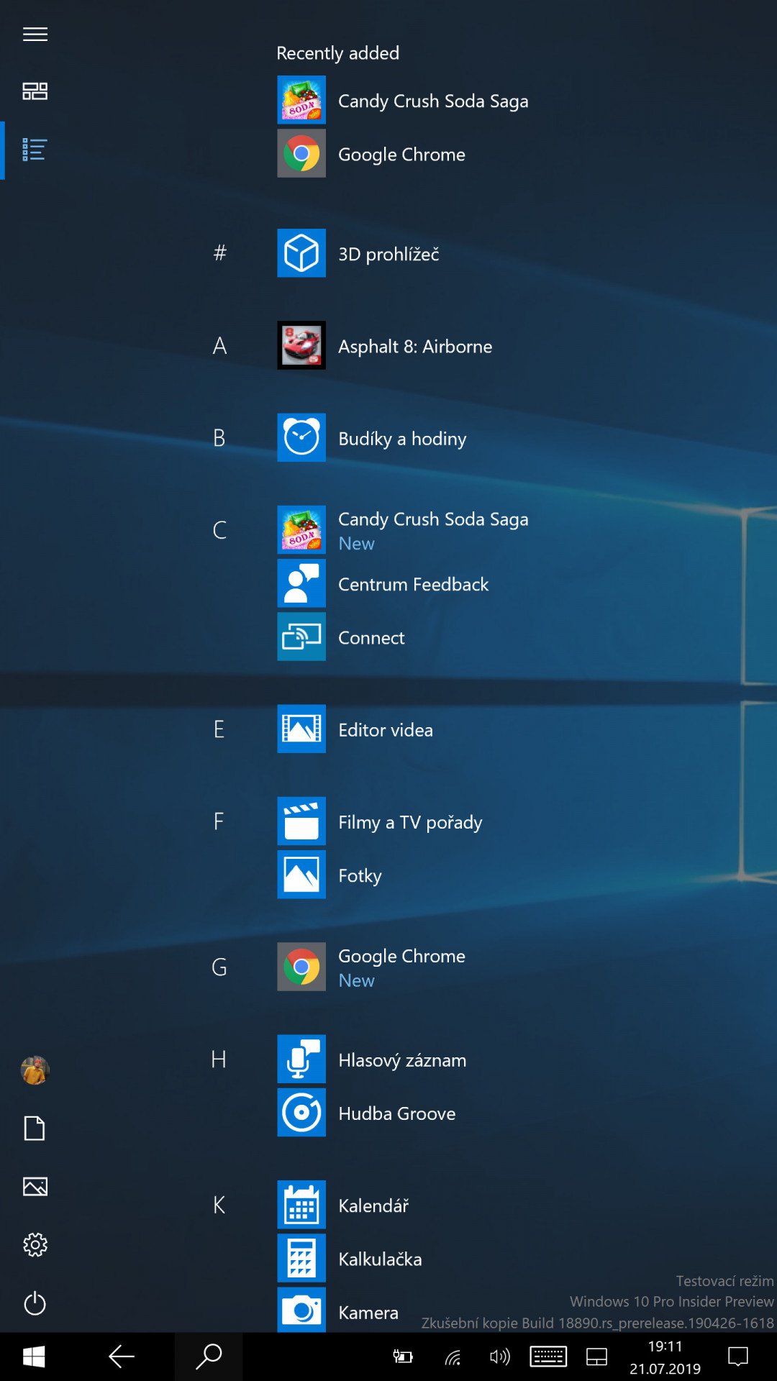
Task: Switch to the pinned tiles view
Action: 35,91
